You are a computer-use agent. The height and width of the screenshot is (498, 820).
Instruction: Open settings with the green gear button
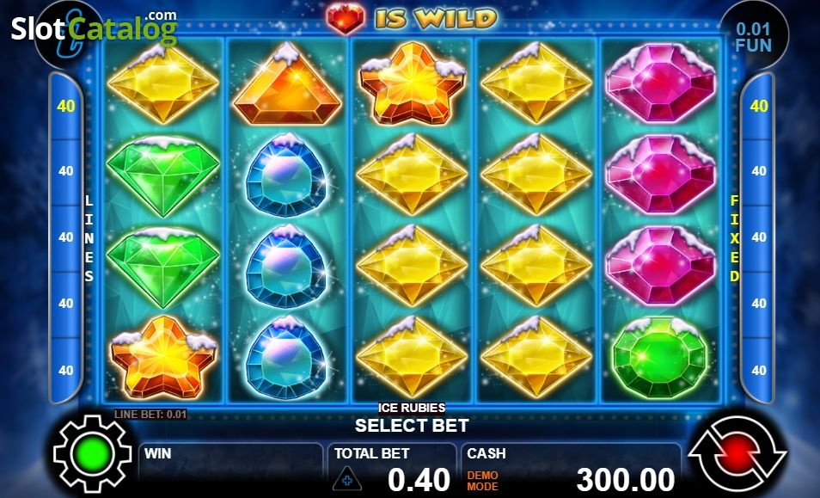pyautogui.click(x=93, y=454)
